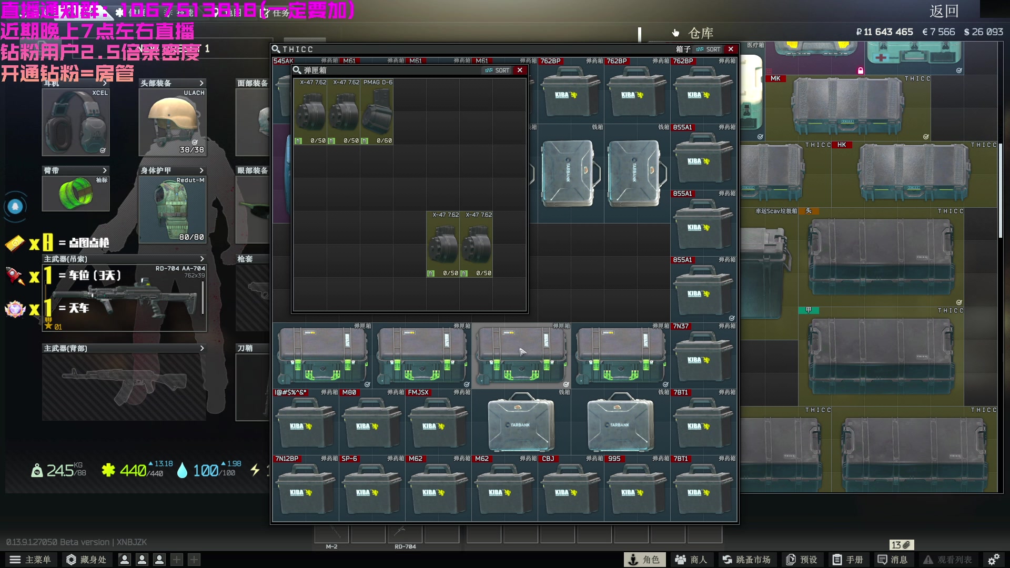Click the XCEL headset item
The height and width of the screenshot is (568, 1010).
[x=76, y=122]
